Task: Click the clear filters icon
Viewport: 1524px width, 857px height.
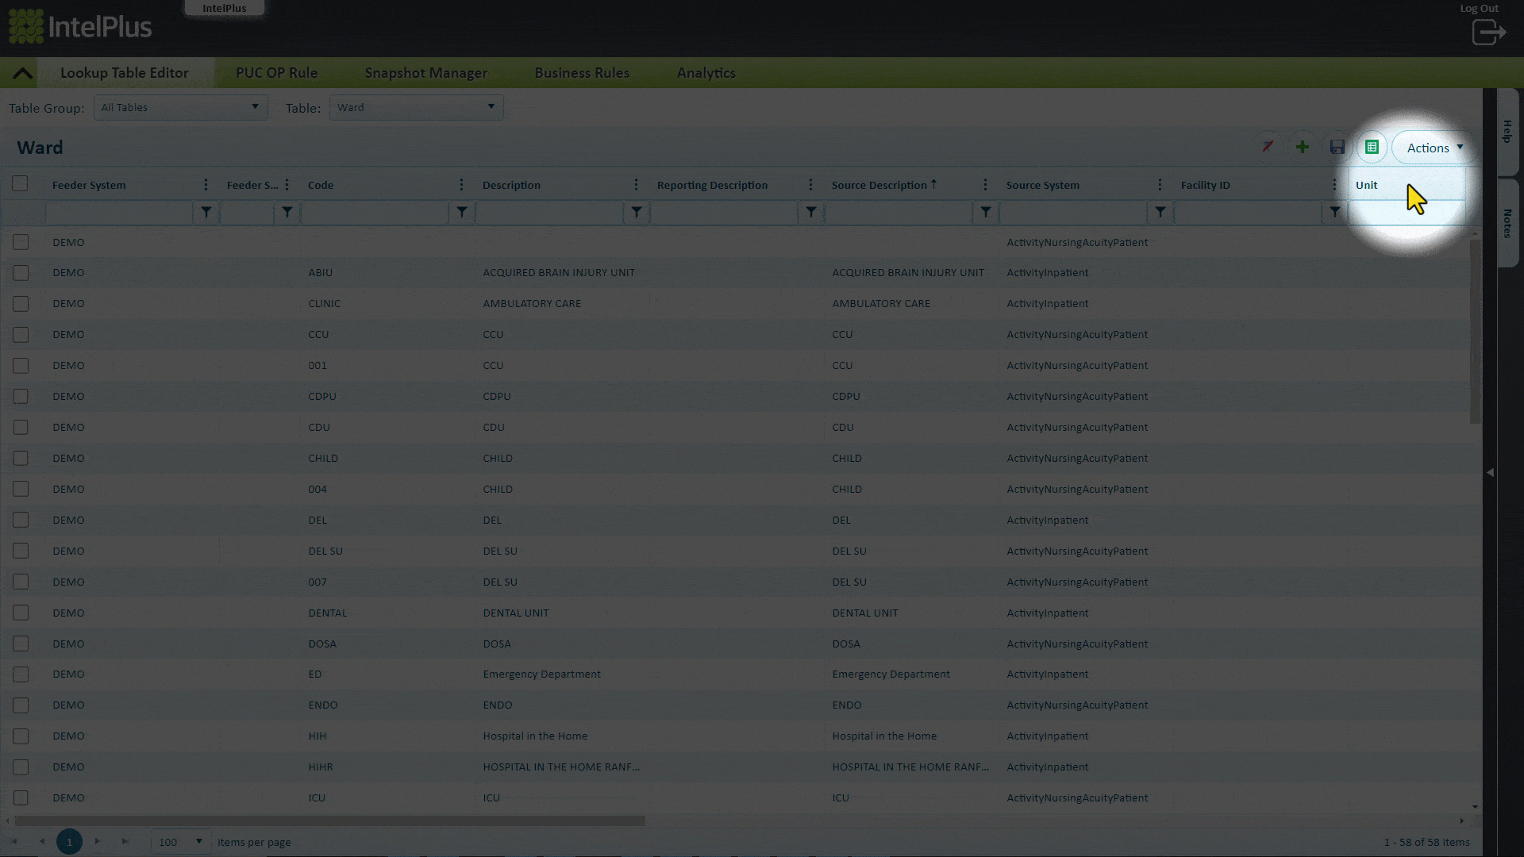Action: click(x=1268, y=147)
